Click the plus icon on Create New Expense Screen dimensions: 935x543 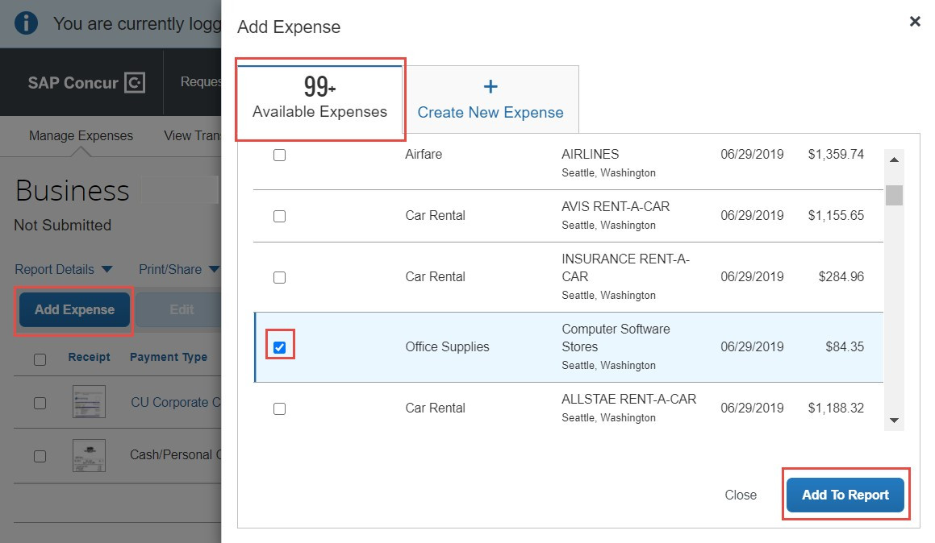tap(490, 85)
